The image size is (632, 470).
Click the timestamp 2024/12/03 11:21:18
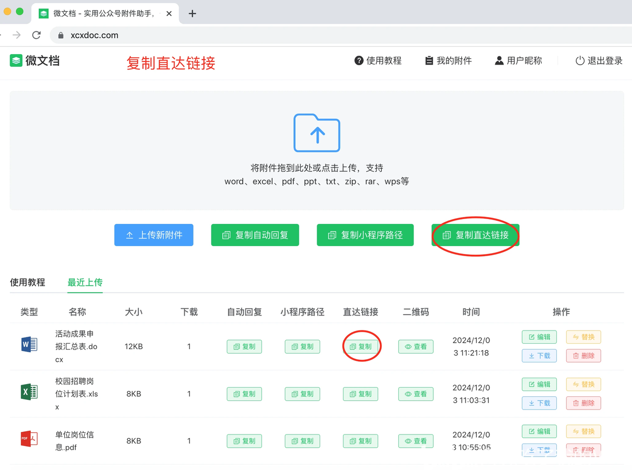471,346
